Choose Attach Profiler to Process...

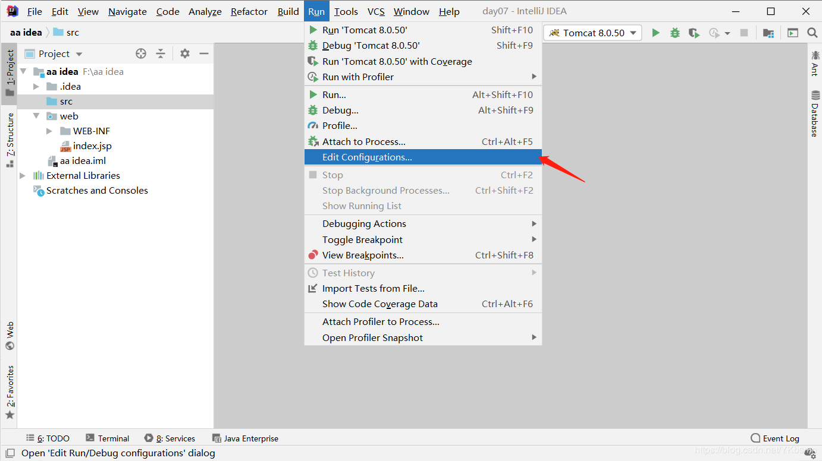(x=423, y=321)
